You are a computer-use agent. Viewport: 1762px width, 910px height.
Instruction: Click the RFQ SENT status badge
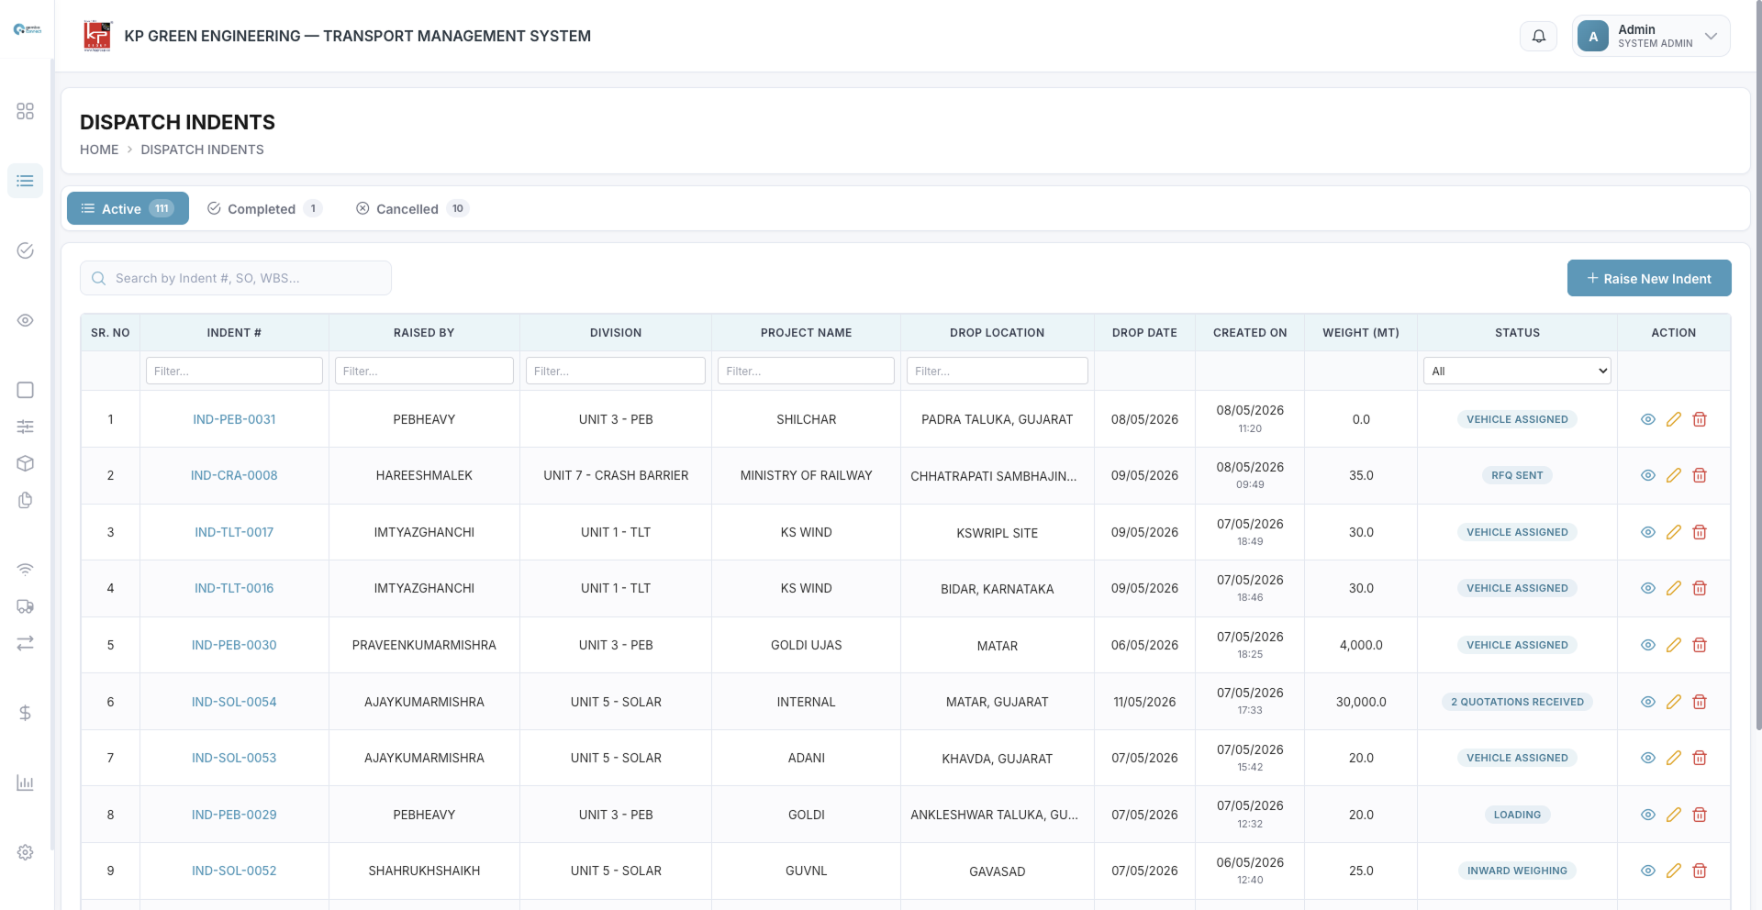[x=1517, y=475]
